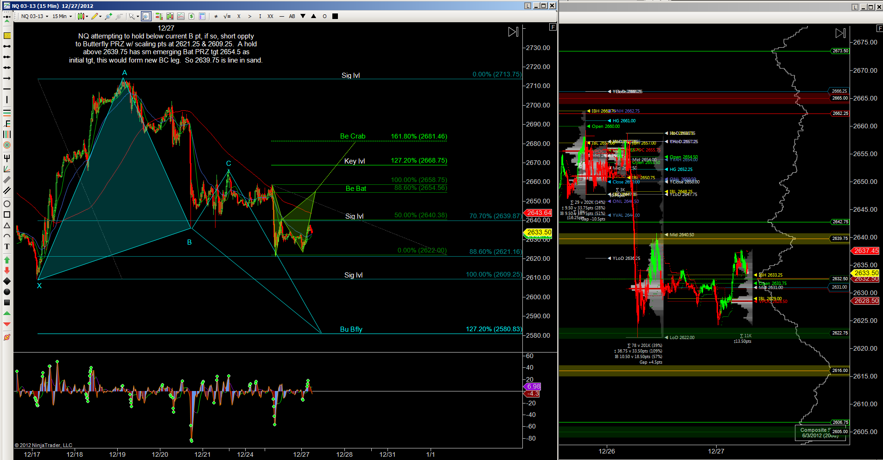Select the Ellipse drawing tool
The height and width of the screenshot is (460, 883).
(x=7, y=204)
